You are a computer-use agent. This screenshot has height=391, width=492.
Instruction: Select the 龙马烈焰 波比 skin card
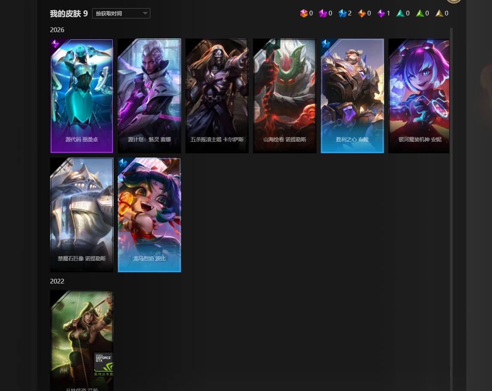point(149,215)
